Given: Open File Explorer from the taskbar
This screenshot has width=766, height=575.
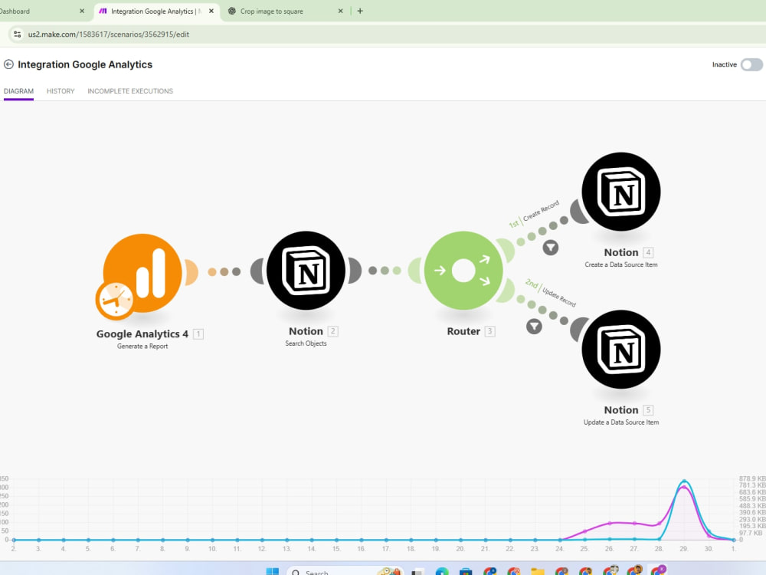Looking at the screenshot, I should point(538,571).
